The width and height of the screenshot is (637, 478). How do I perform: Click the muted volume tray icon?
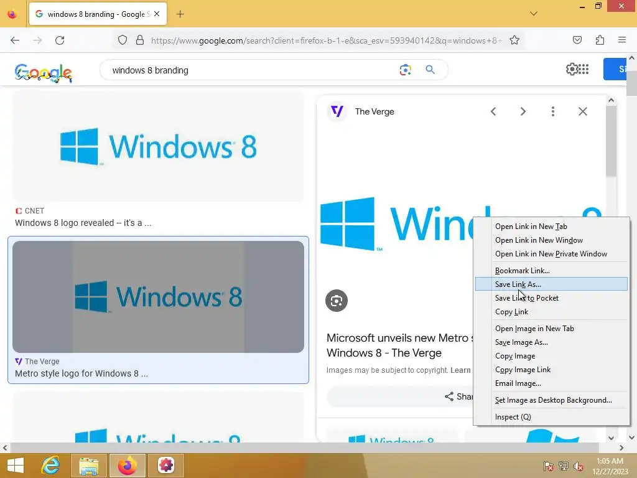pos(579,466)
